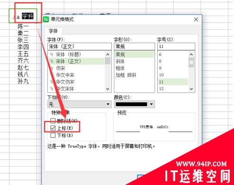The image size is (234, 185).
Task: Uncheck the 上标 superscript checkbox
Action: (53, 128)
